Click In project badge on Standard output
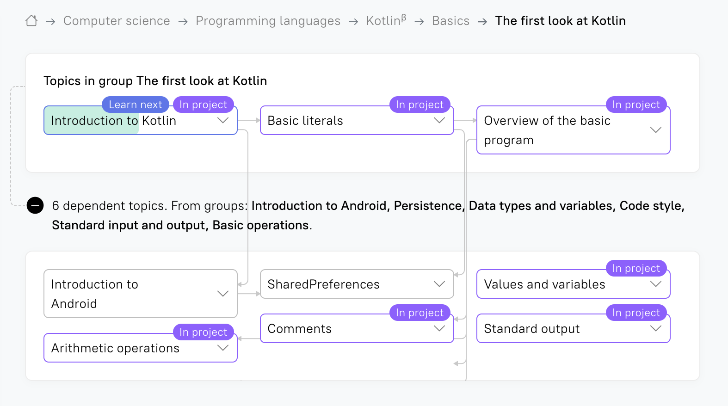 tap(636, 313)
